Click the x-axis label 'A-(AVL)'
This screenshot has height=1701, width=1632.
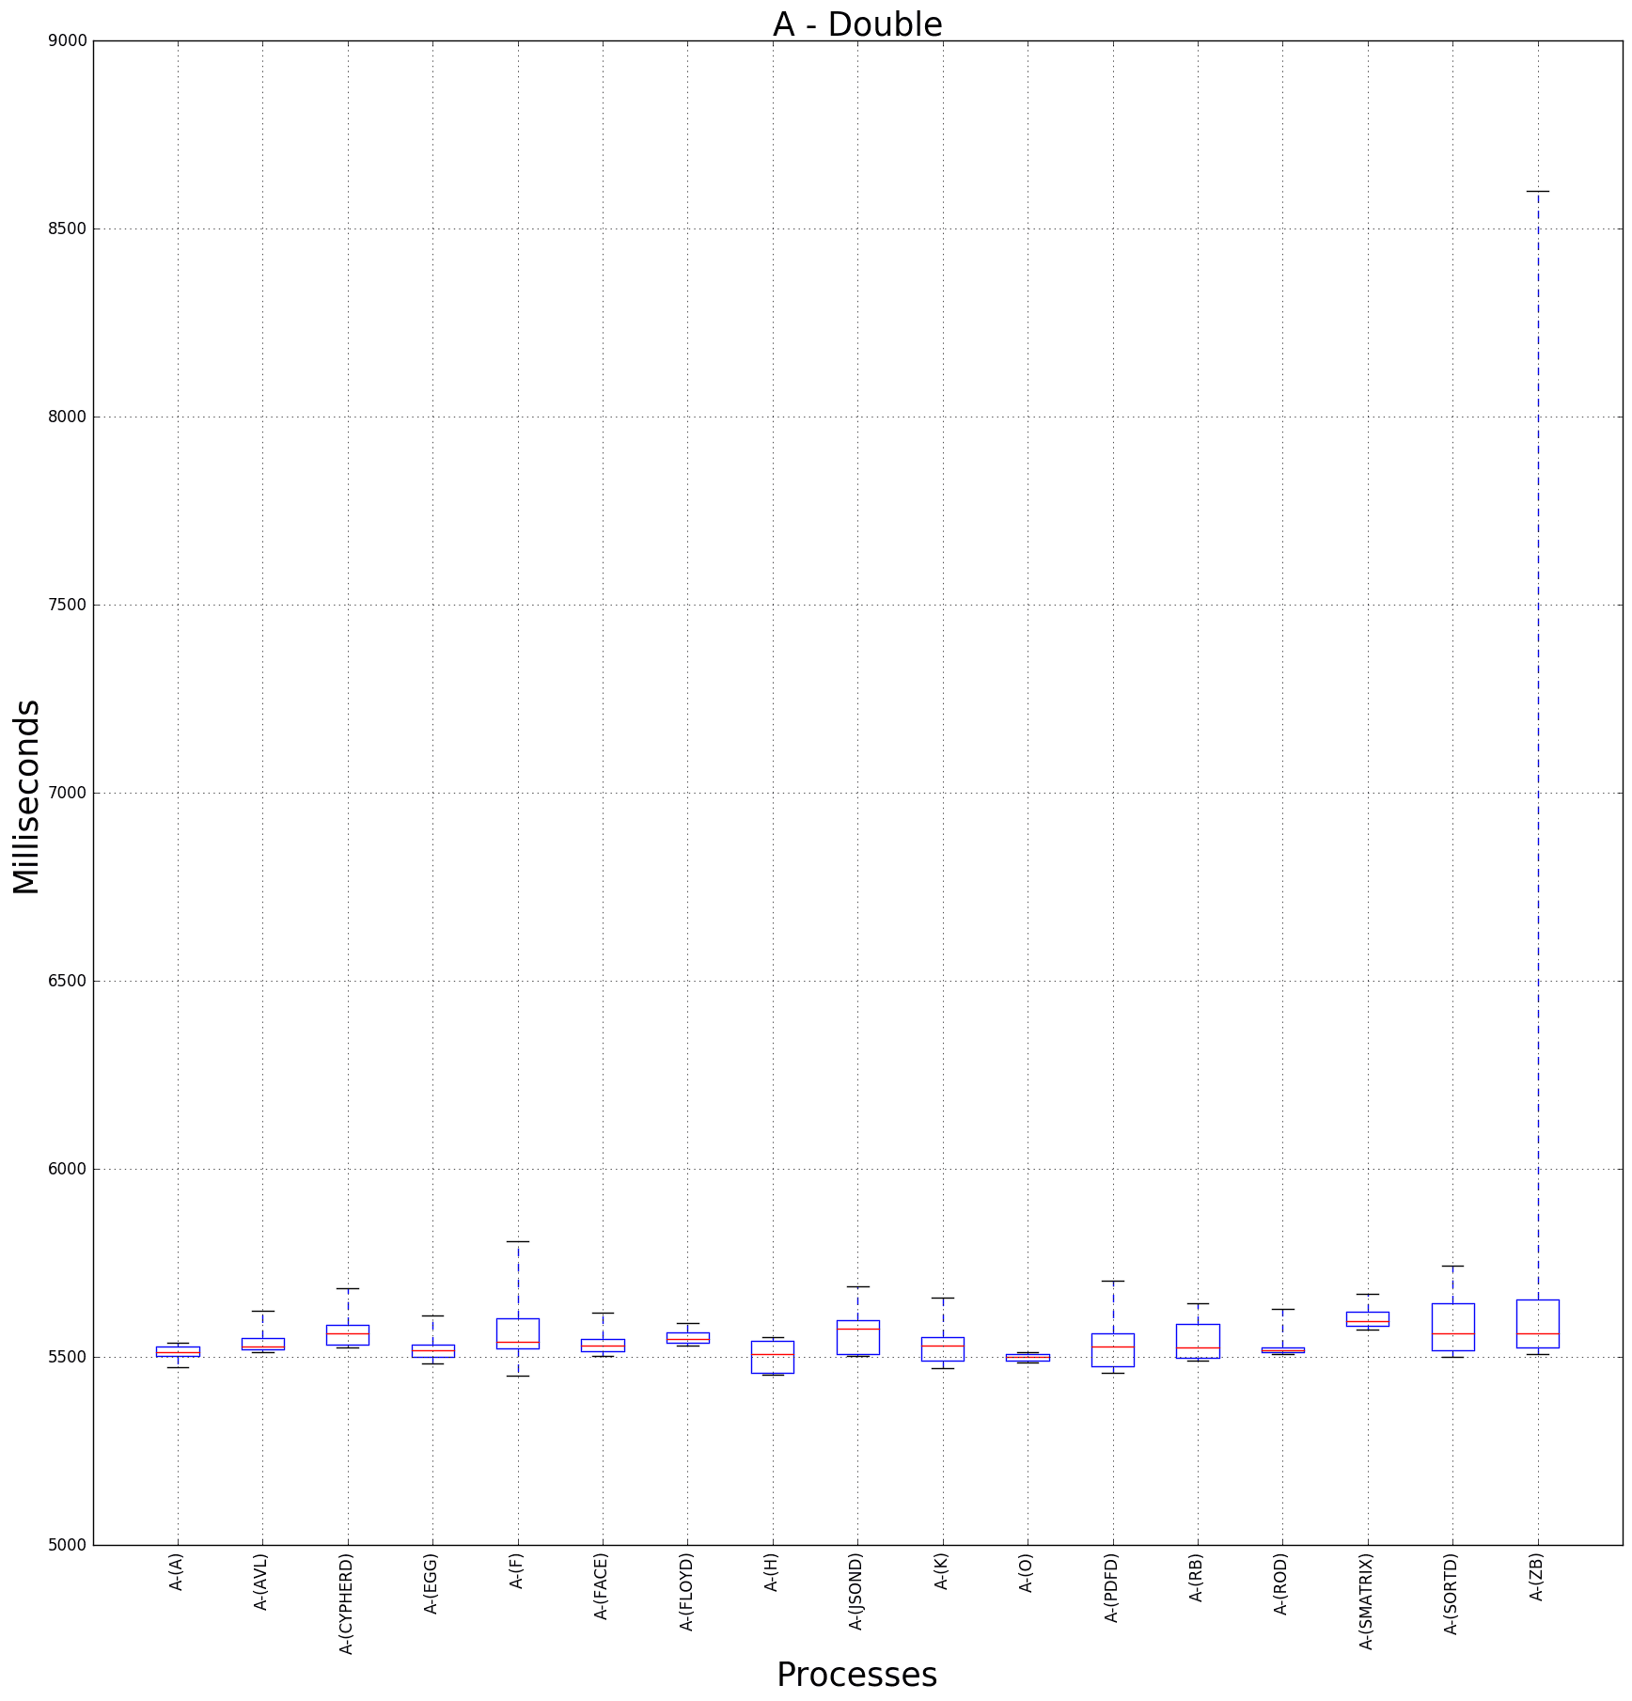261,1582
